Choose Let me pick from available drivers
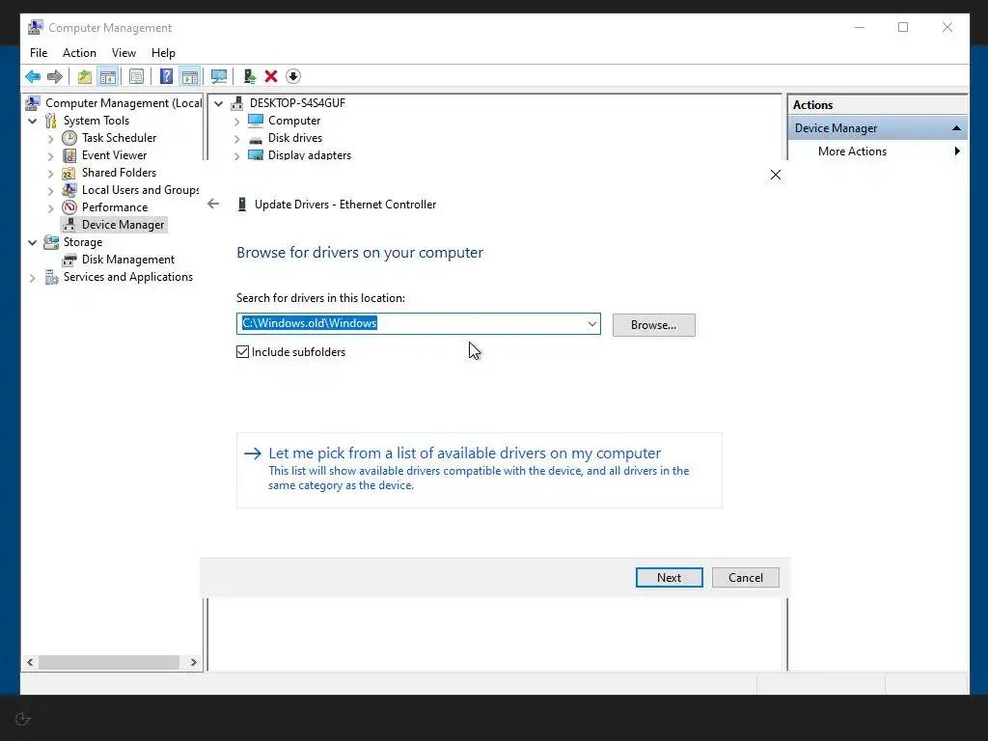This screenshot has width=988, height=741. tap(479, 470)
